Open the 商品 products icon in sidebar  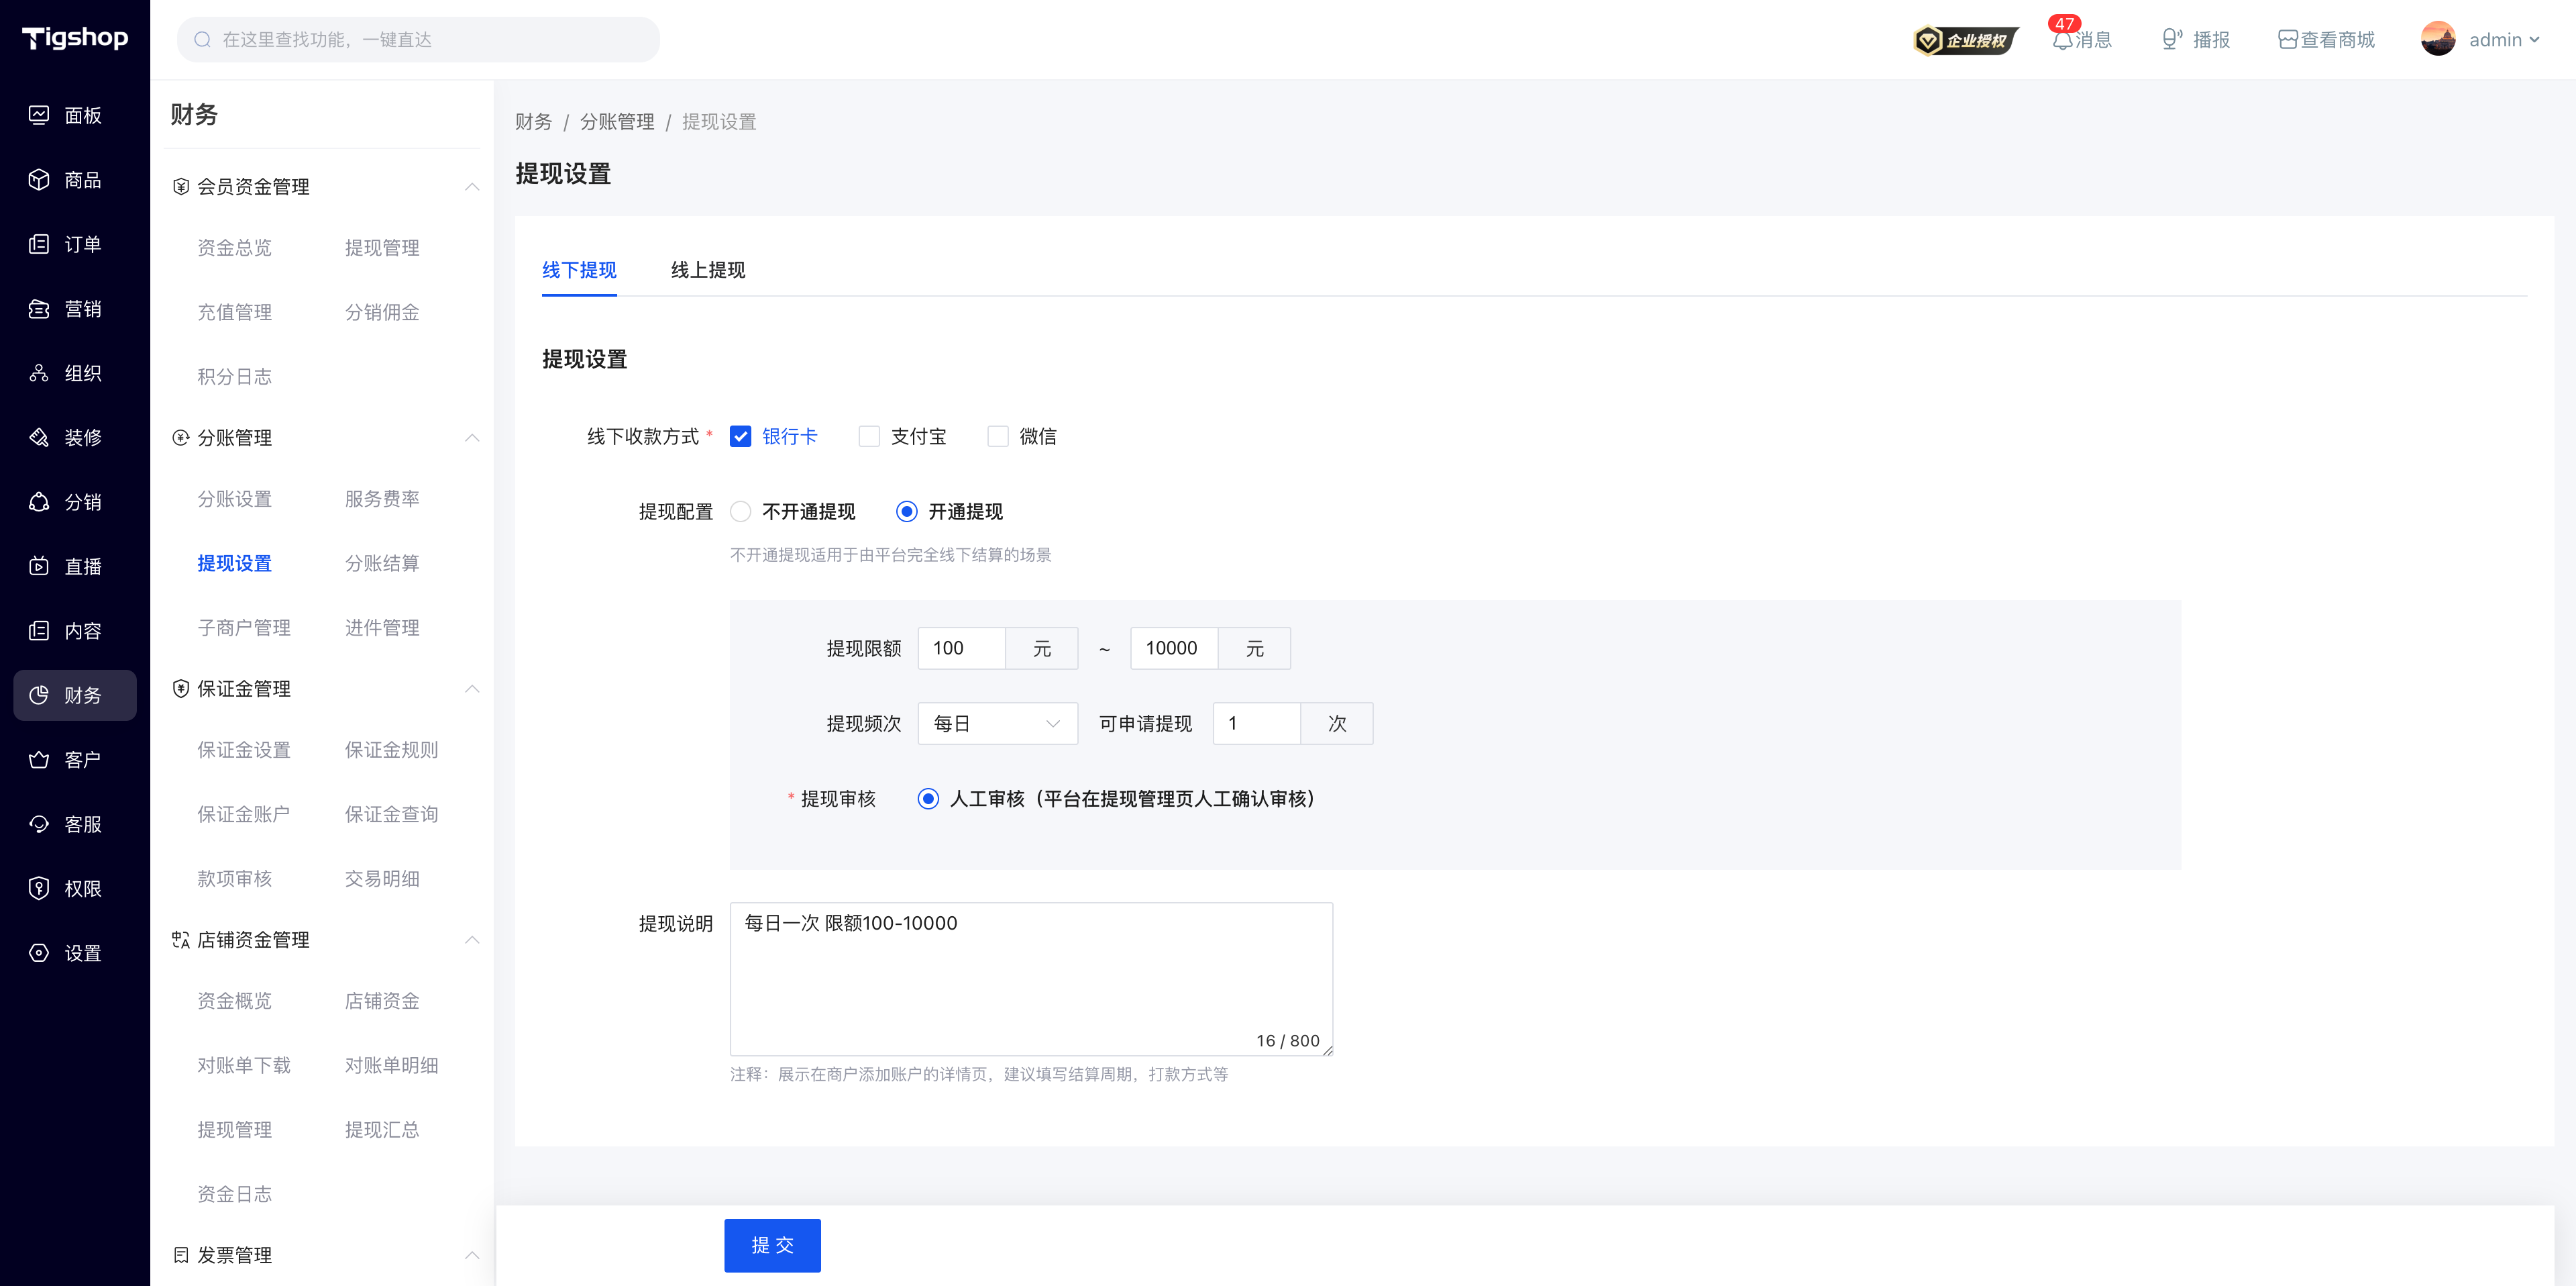pyautogui.click(x=39, y=179)
